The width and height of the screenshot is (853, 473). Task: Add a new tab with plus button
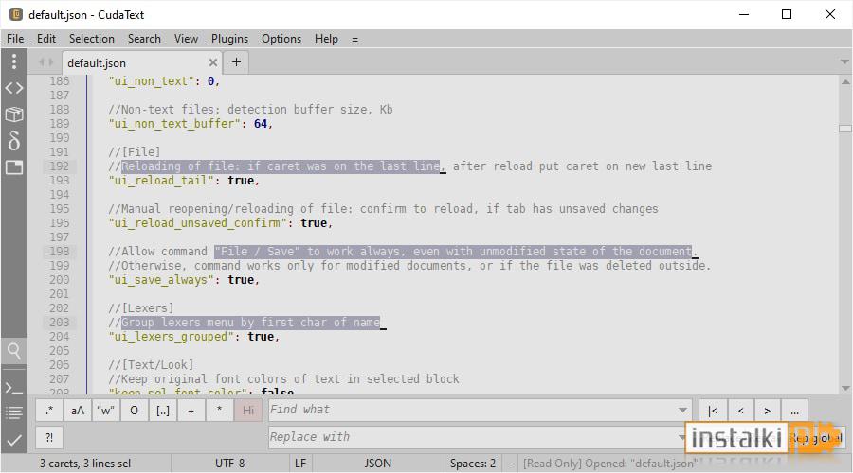click(236, 62)
